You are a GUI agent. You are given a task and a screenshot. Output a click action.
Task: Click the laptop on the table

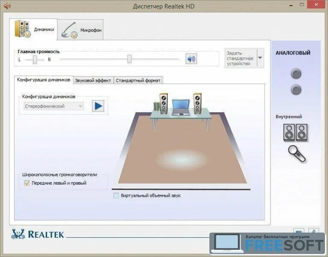181,108
